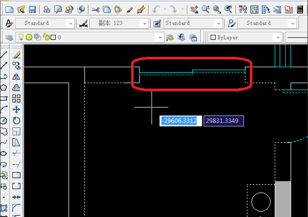Viewport: 308px width, 217px height.
Task: Choose the Move tool
Action: [16, 109]
